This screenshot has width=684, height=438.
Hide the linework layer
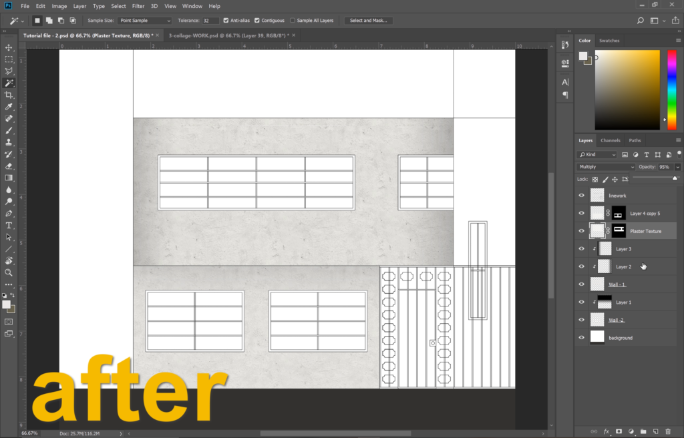[581, 196]
